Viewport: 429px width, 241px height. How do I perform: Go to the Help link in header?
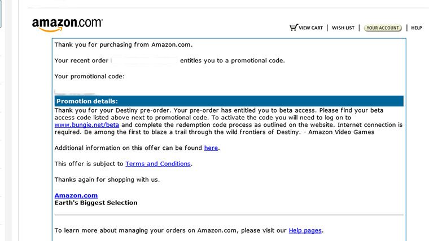pos(417,28)
